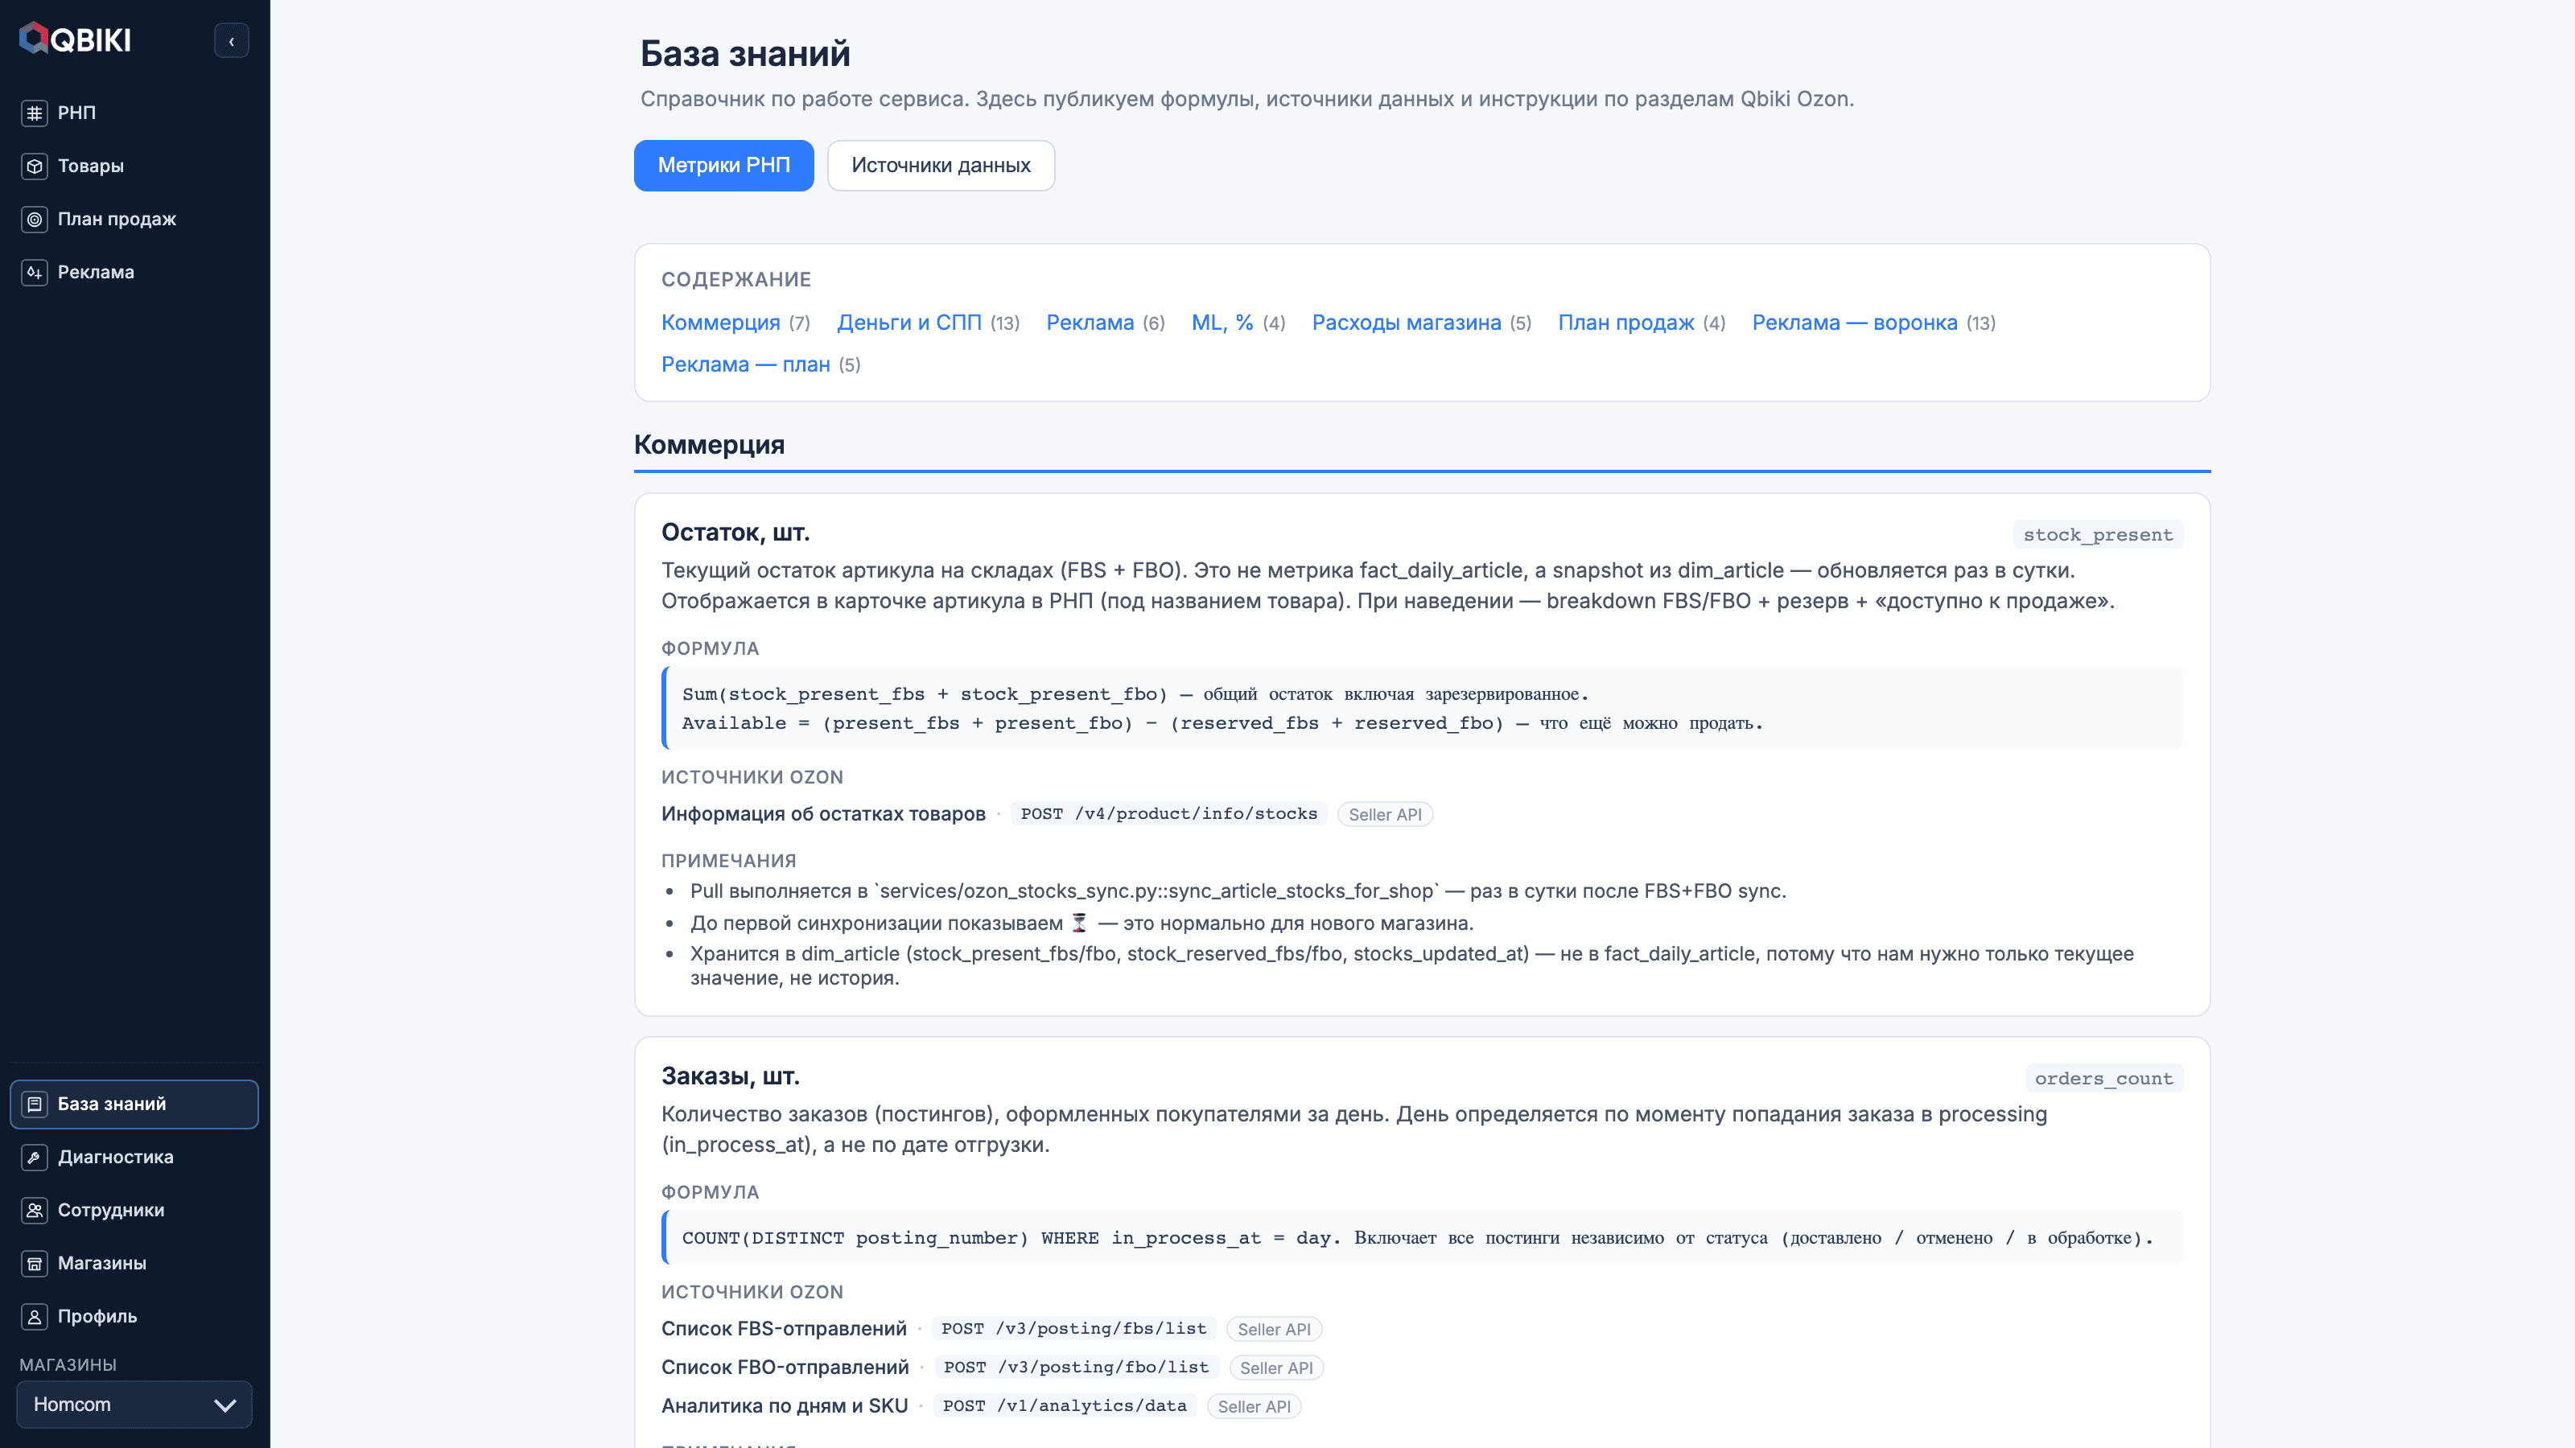This screenshot has height=1448, width=2575.
Task: Click the Магазины store icon
Action: (x=34, y=1263)
